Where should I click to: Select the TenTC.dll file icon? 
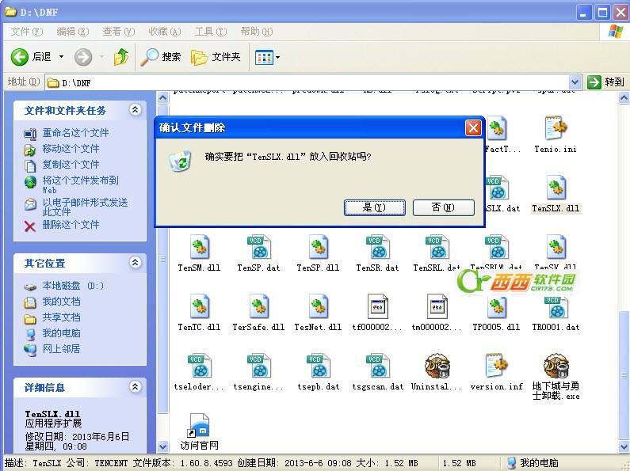pos(199,306)
